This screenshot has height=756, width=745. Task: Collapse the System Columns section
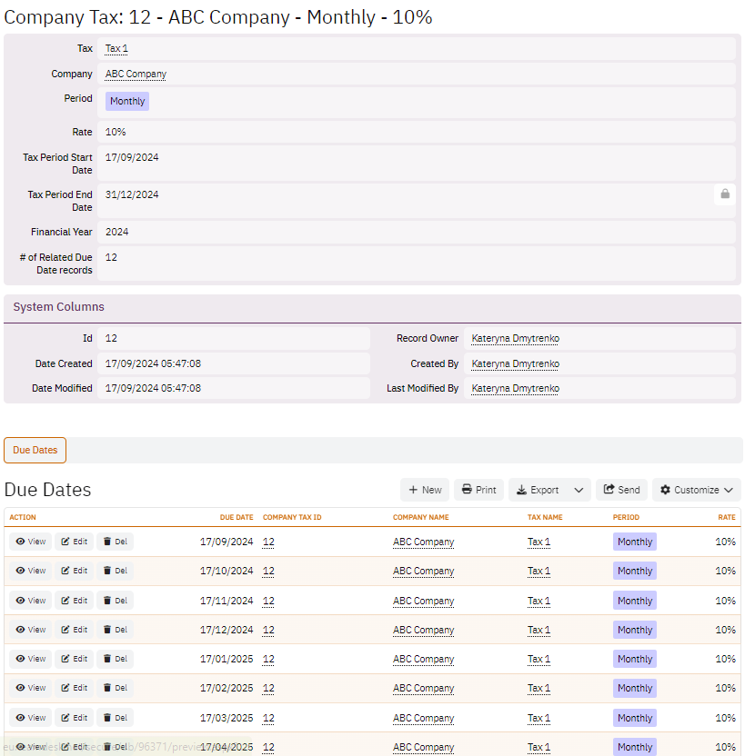point(58,307)
